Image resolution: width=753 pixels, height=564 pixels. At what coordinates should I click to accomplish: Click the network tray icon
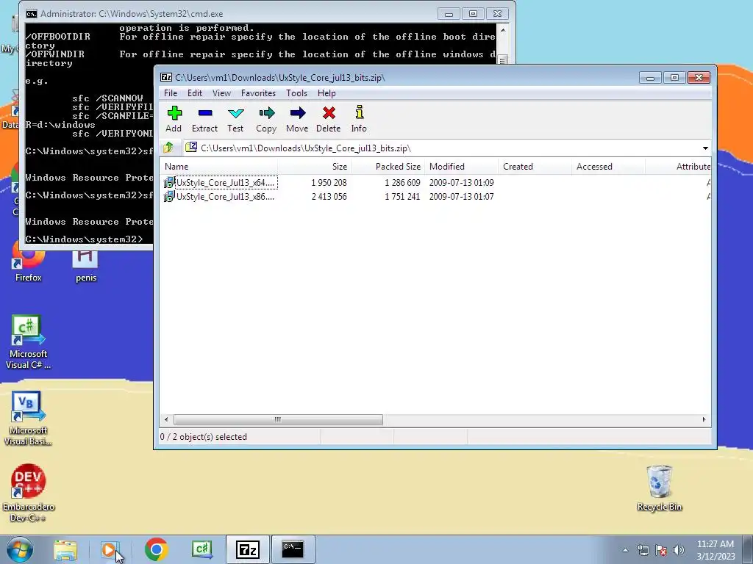click(x=643, y=550)
